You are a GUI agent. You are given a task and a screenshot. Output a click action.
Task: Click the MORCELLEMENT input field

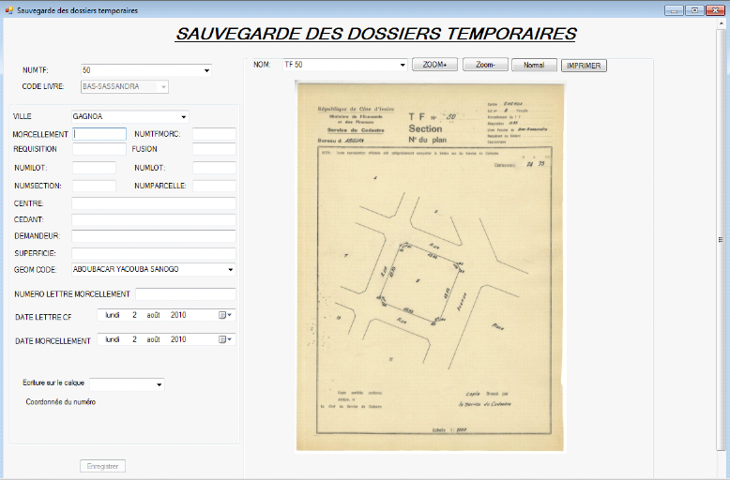pyautogui.click(x=99, y=134)
